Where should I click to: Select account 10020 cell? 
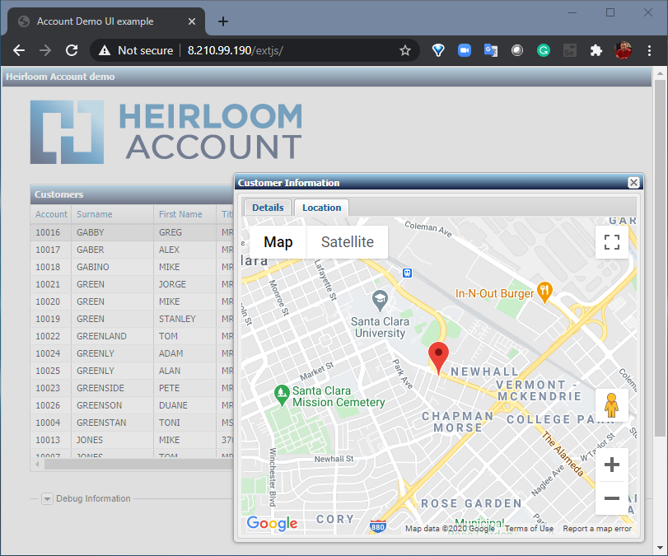[51, 301]
